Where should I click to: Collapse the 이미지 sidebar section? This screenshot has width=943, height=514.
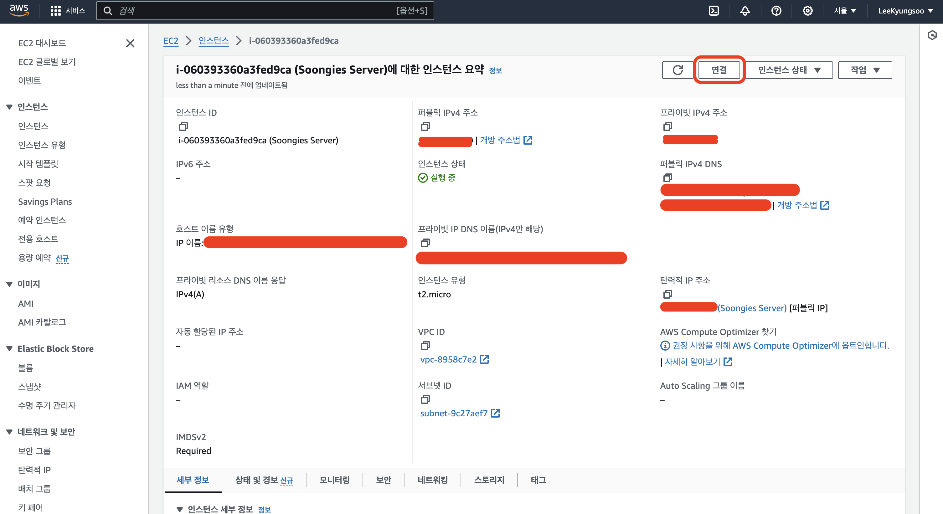pyautogui.click(x=9, y=284)
